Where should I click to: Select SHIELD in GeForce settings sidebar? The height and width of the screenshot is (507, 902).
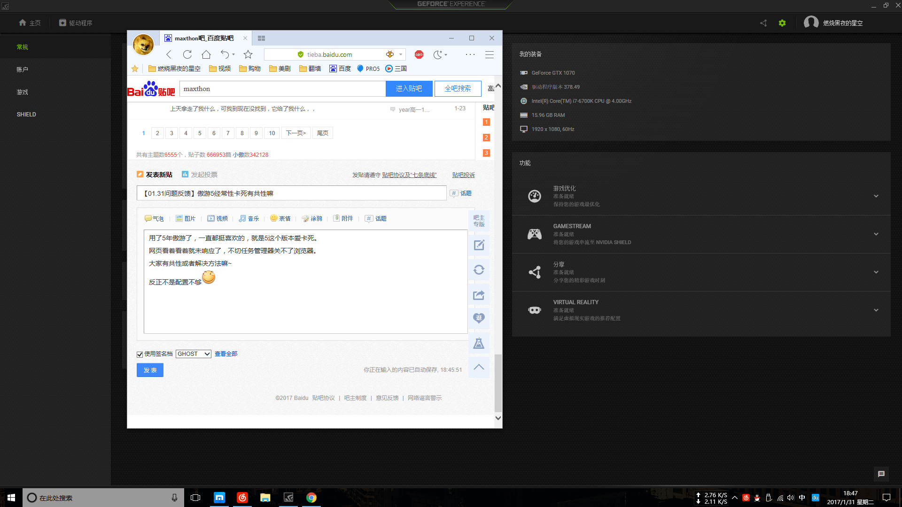coord(26,115)
